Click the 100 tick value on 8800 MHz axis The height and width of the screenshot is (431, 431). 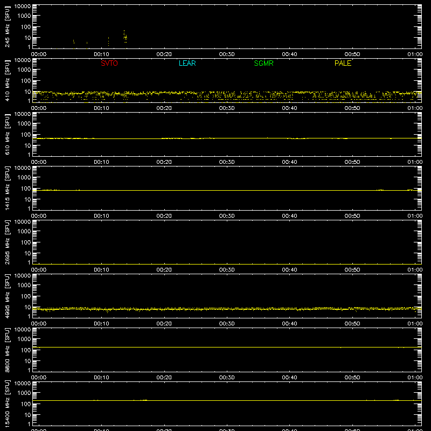pos(26,350)
